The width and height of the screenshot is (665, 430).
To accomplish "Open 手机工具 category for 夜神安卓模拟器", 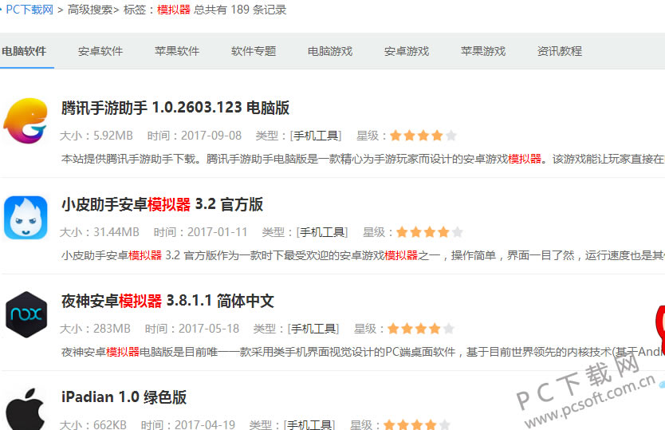I will tap(313, 329).
